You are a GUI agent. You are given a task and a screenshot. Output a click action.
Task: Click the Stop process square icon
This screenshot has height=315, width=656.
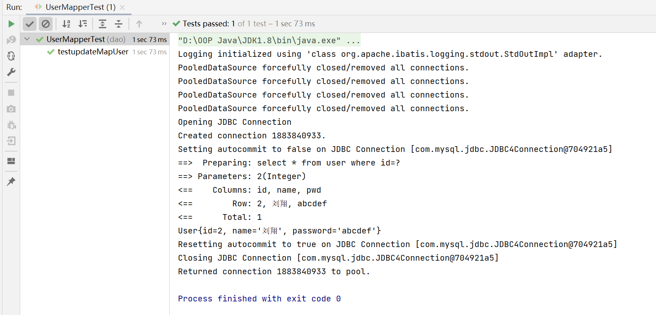pyautogui.click(x=11, y=93)
